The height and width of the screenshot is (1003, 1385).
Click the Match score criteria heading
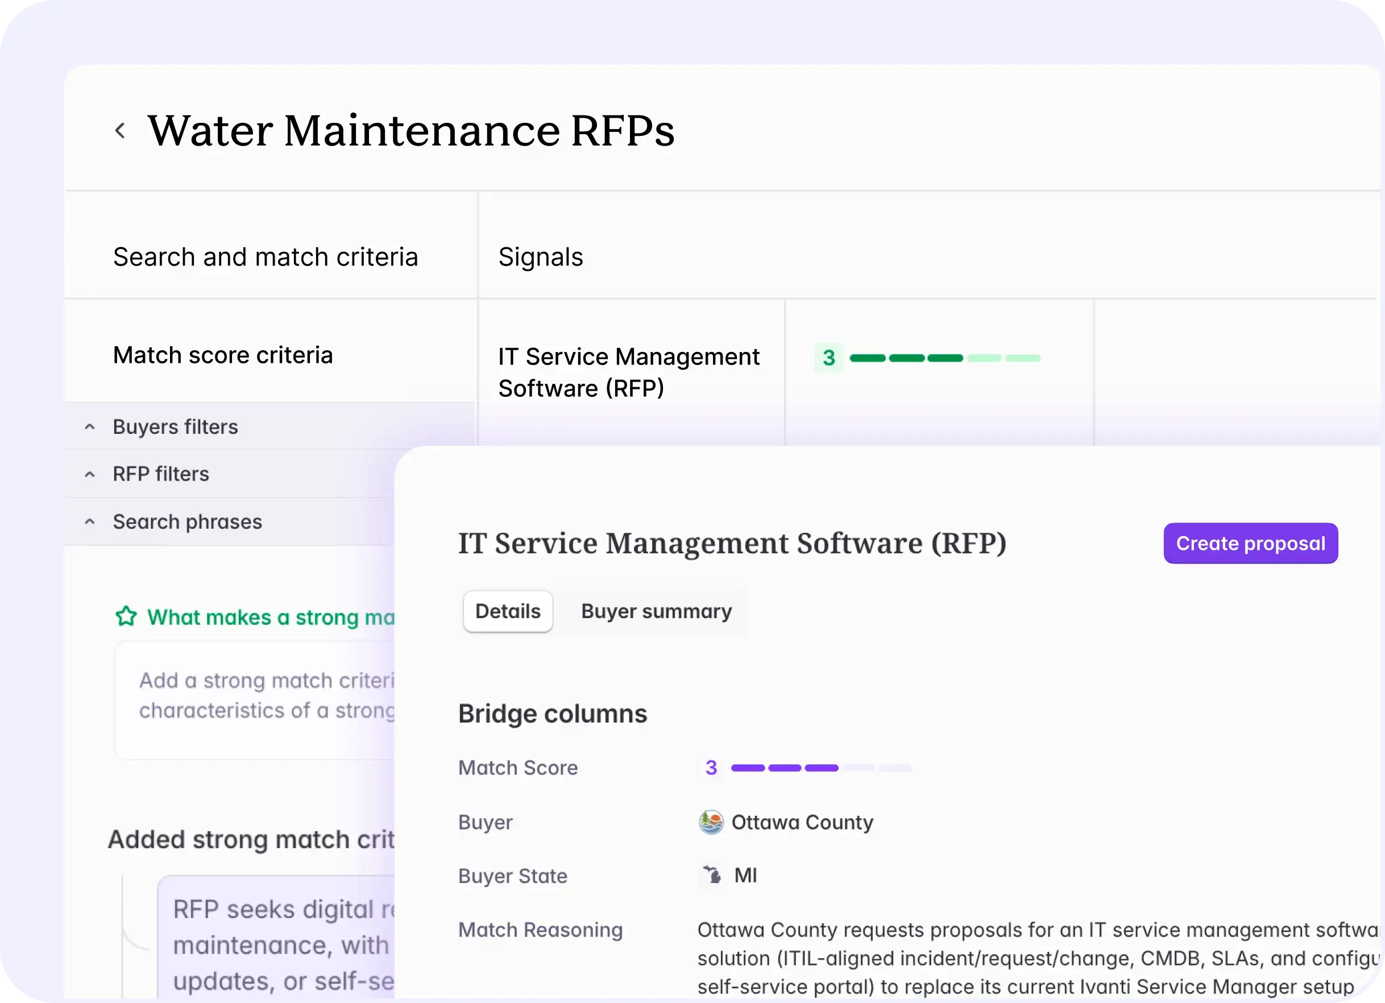(223, 355)
